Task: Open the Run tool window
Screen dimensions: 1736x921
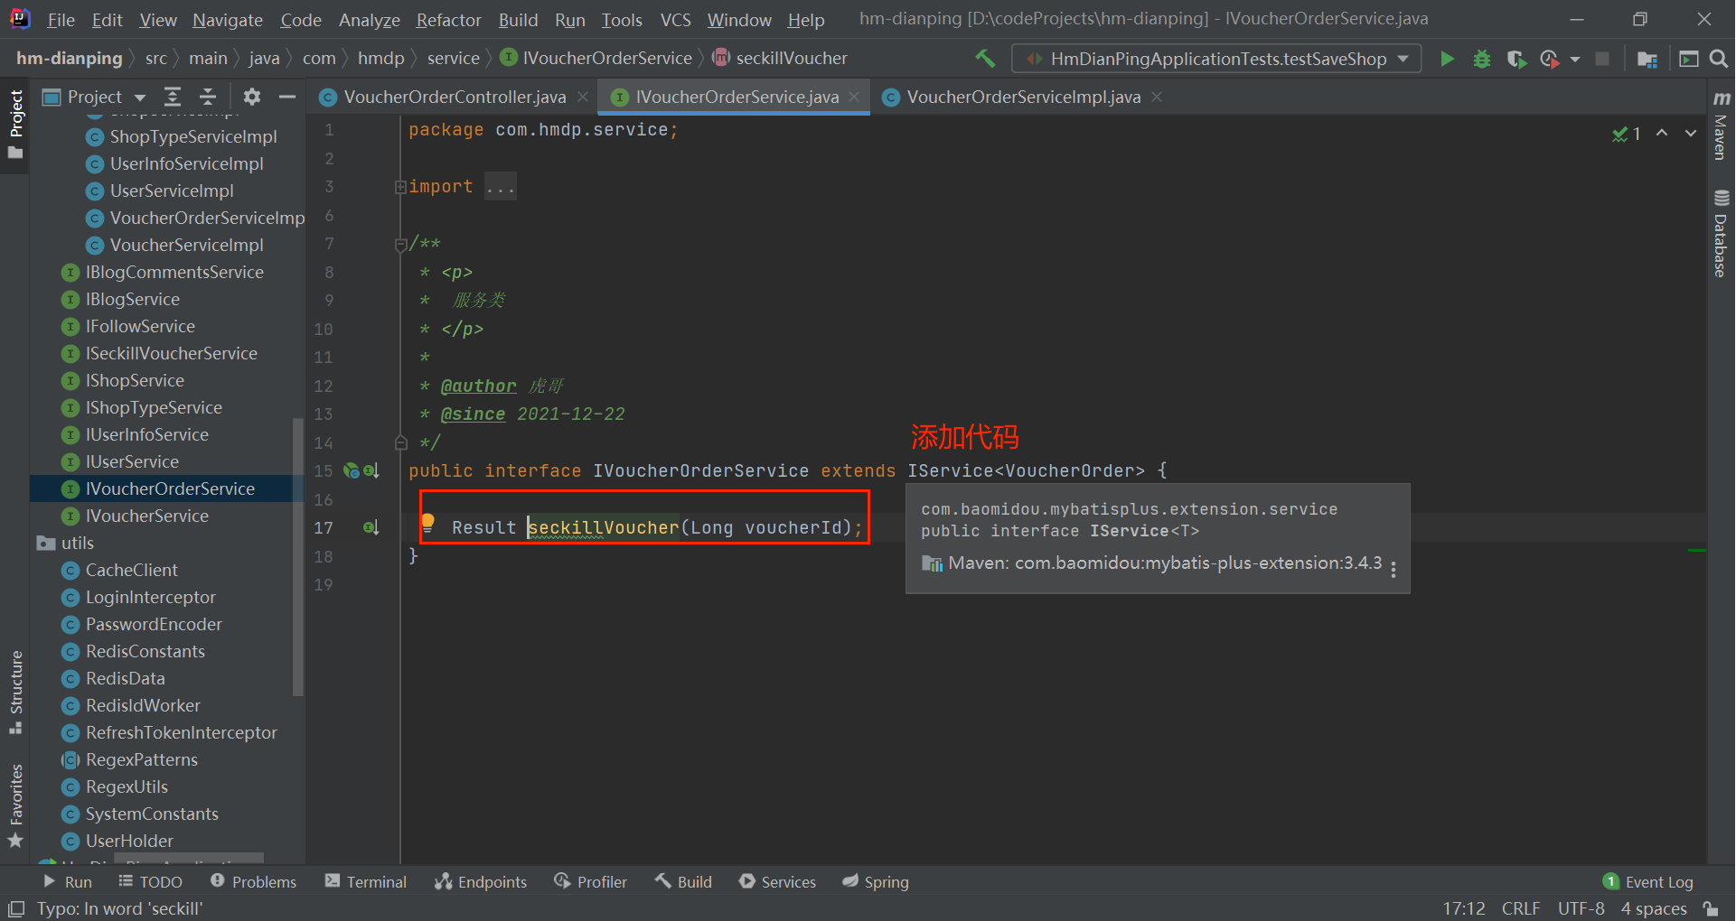Action: point(68,882)
